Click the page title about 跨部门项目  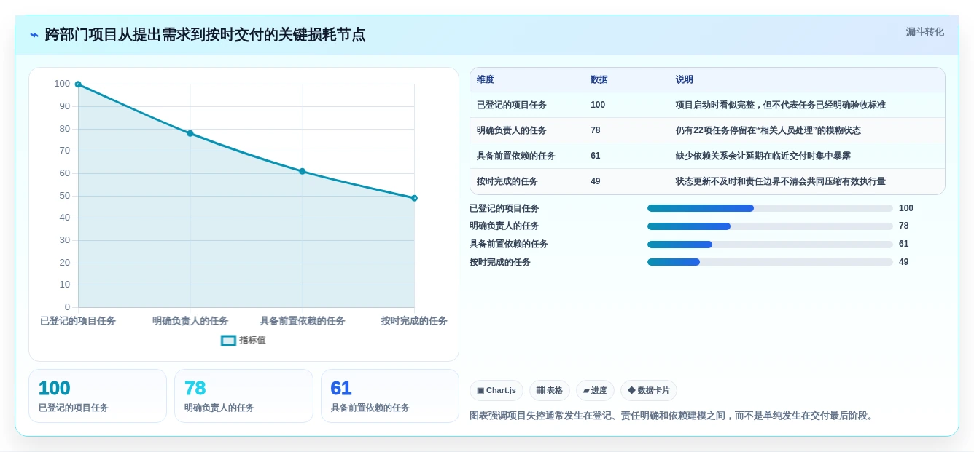tap(205, 34)
